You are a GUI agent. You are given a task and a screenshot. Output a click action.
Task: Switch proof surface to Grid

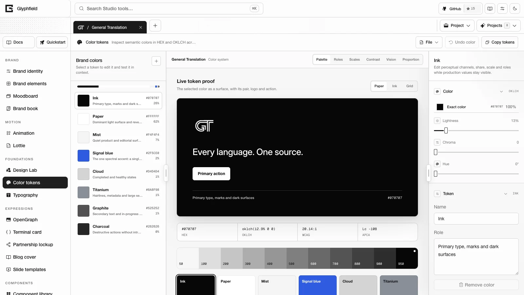[x=410, y=86]
